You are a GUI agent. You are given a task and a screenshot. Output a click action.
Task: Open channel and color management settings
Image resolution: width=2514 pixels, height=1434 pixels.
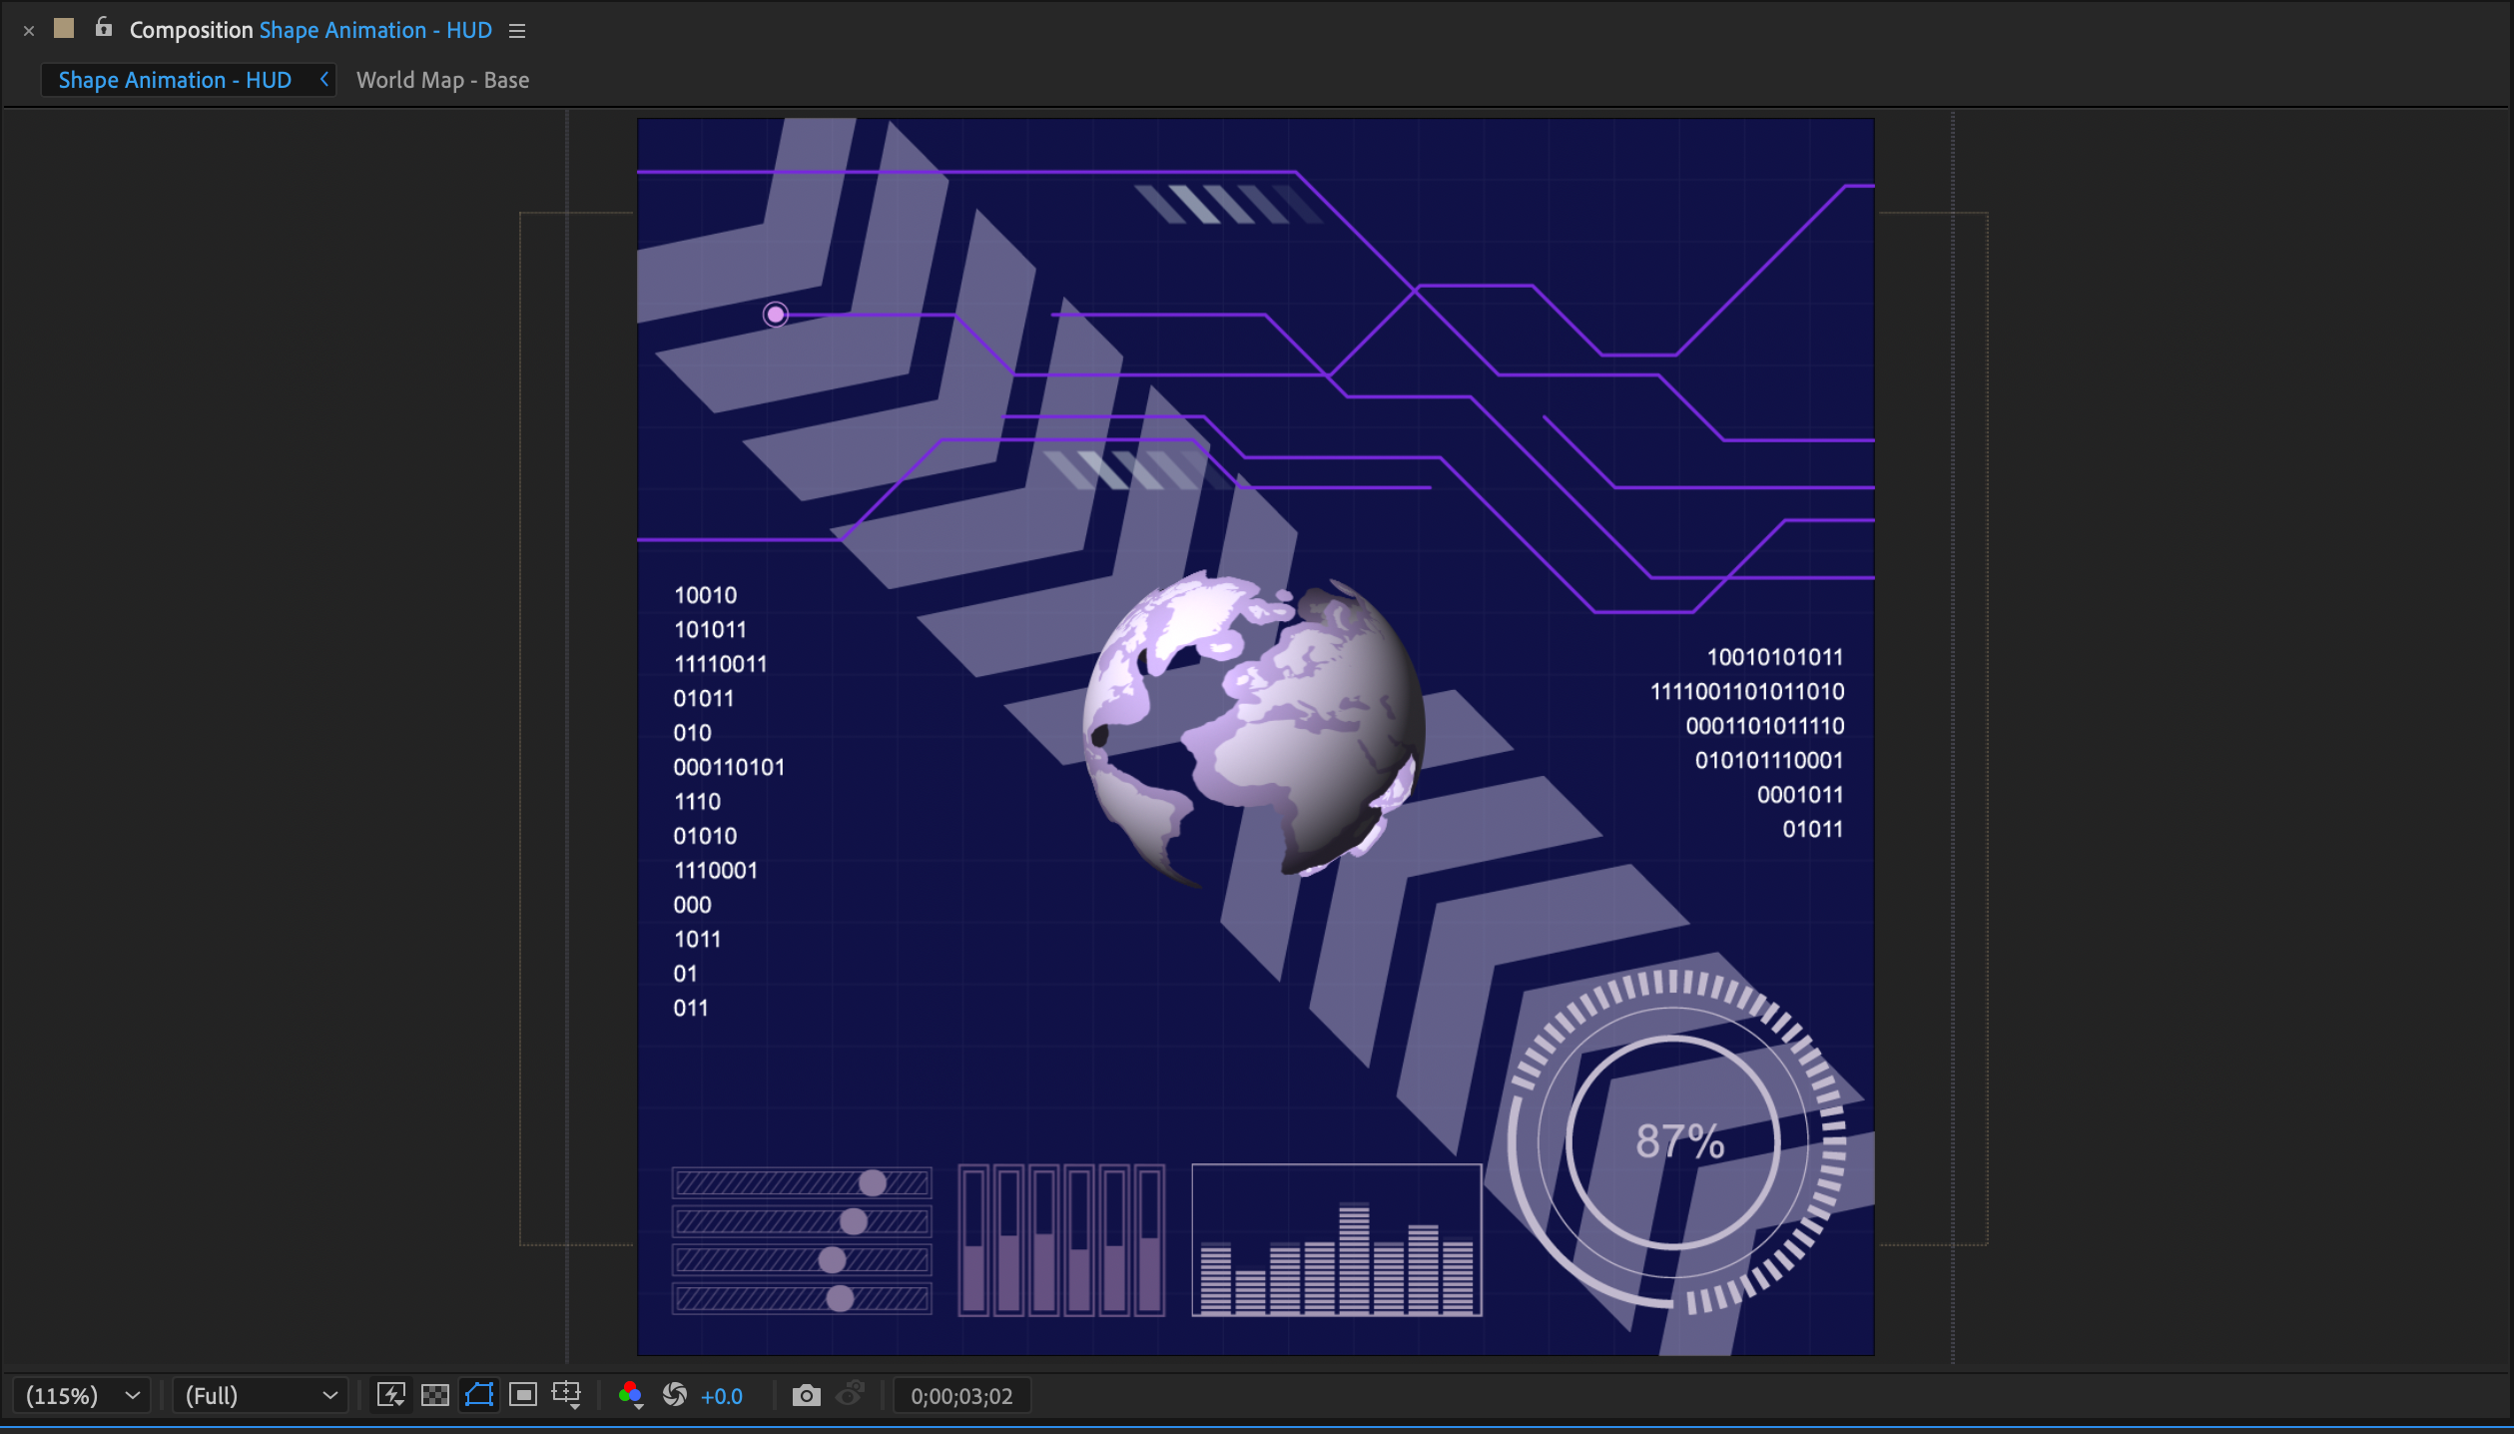(x=630, y=1395)
